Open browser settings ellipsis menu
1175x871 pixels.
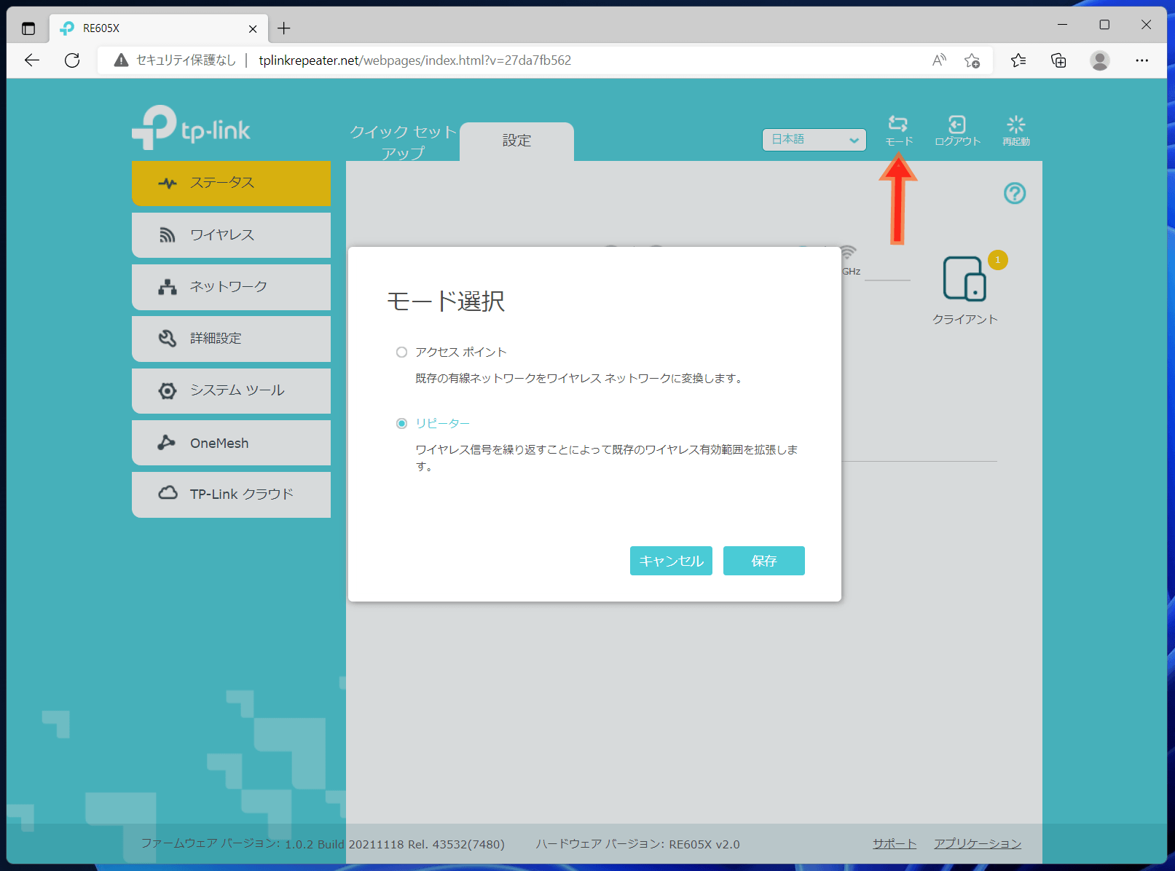coord(1141,60)
